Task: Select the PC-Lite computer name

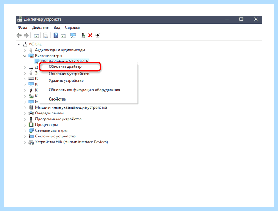Action: (35, 44)
